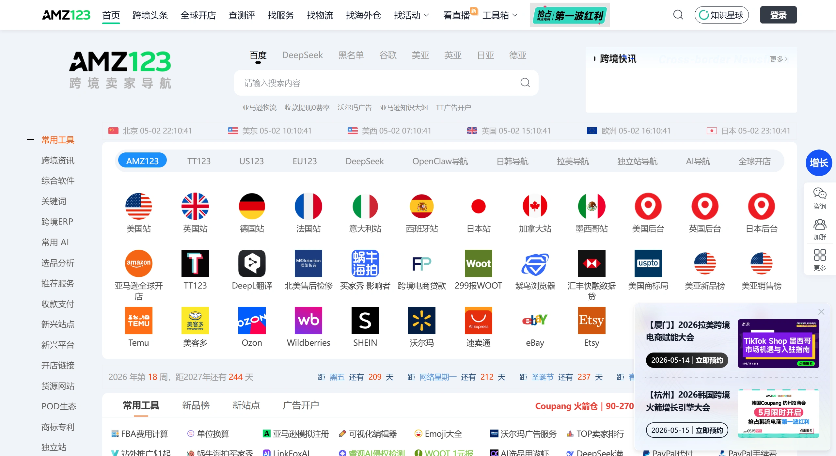
Task: Open 跨境ERP in left sidebar
Action: 57,222
